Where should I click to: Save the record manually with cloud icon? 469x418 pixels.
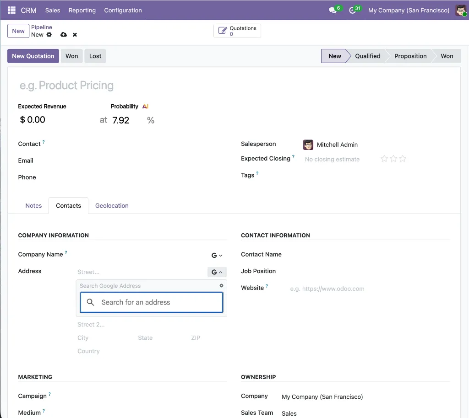tap(63, 35)
